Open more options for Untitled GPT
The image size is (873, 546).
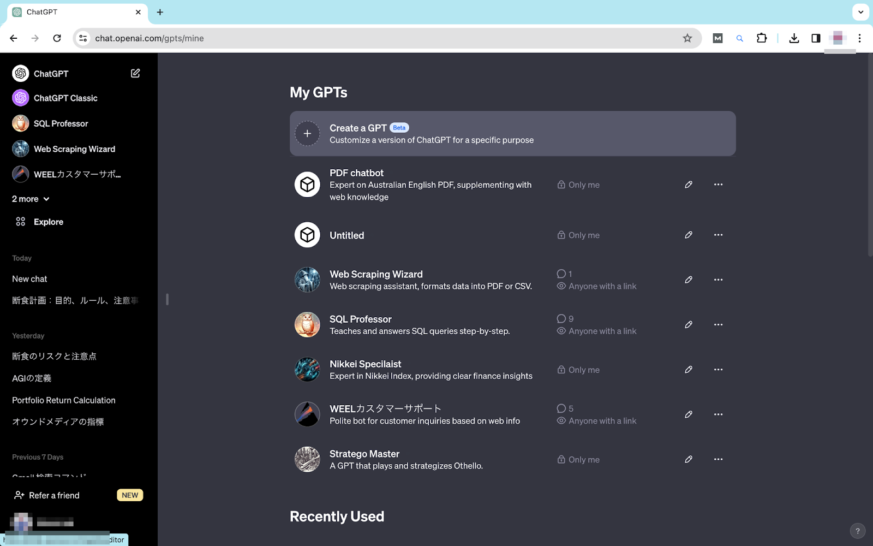718,235
